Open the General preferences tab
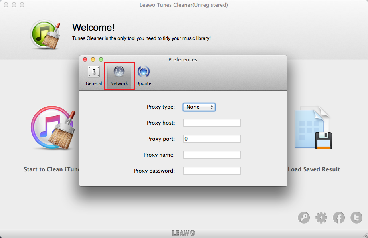Screen dimensions: 368x238 click(94, 76)
